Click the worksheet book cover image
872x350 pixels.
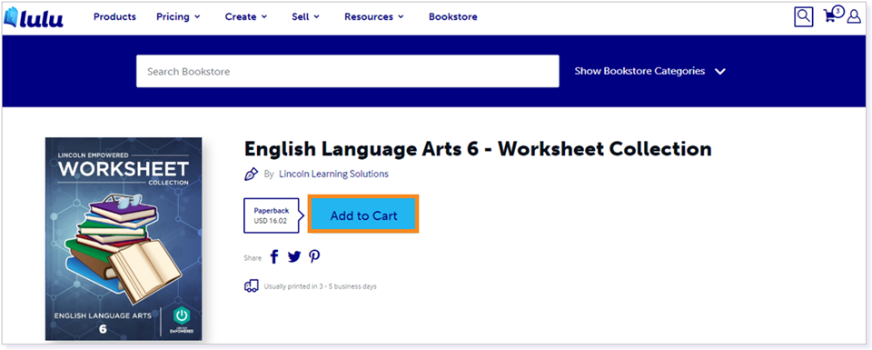(x=124, y=239)
